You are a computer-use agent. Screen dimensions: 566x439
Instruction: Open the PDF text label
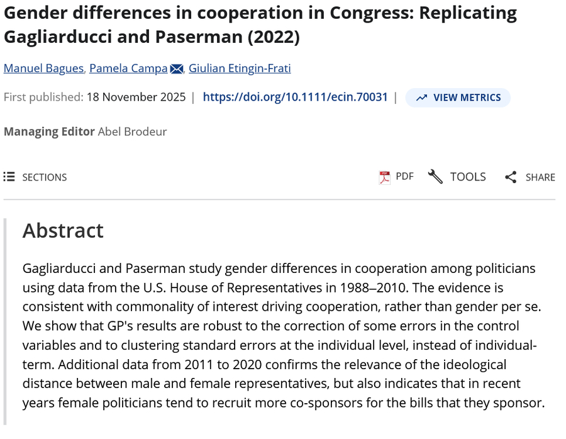[404, 176]
